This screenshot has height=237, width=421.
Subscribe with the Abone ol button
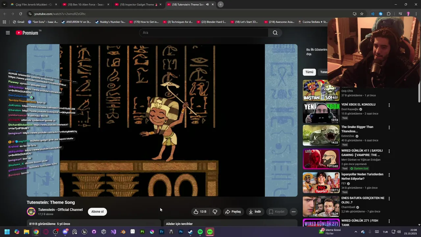pos(97,212)
